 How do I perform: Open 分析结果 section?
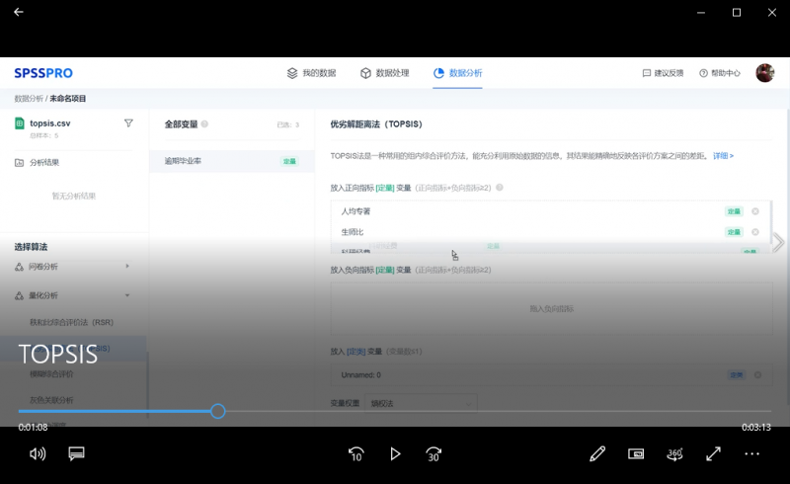point(38,162)
